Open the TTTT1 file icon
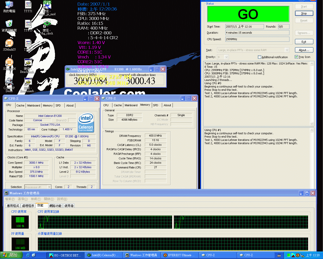 [x=28, y=7]
